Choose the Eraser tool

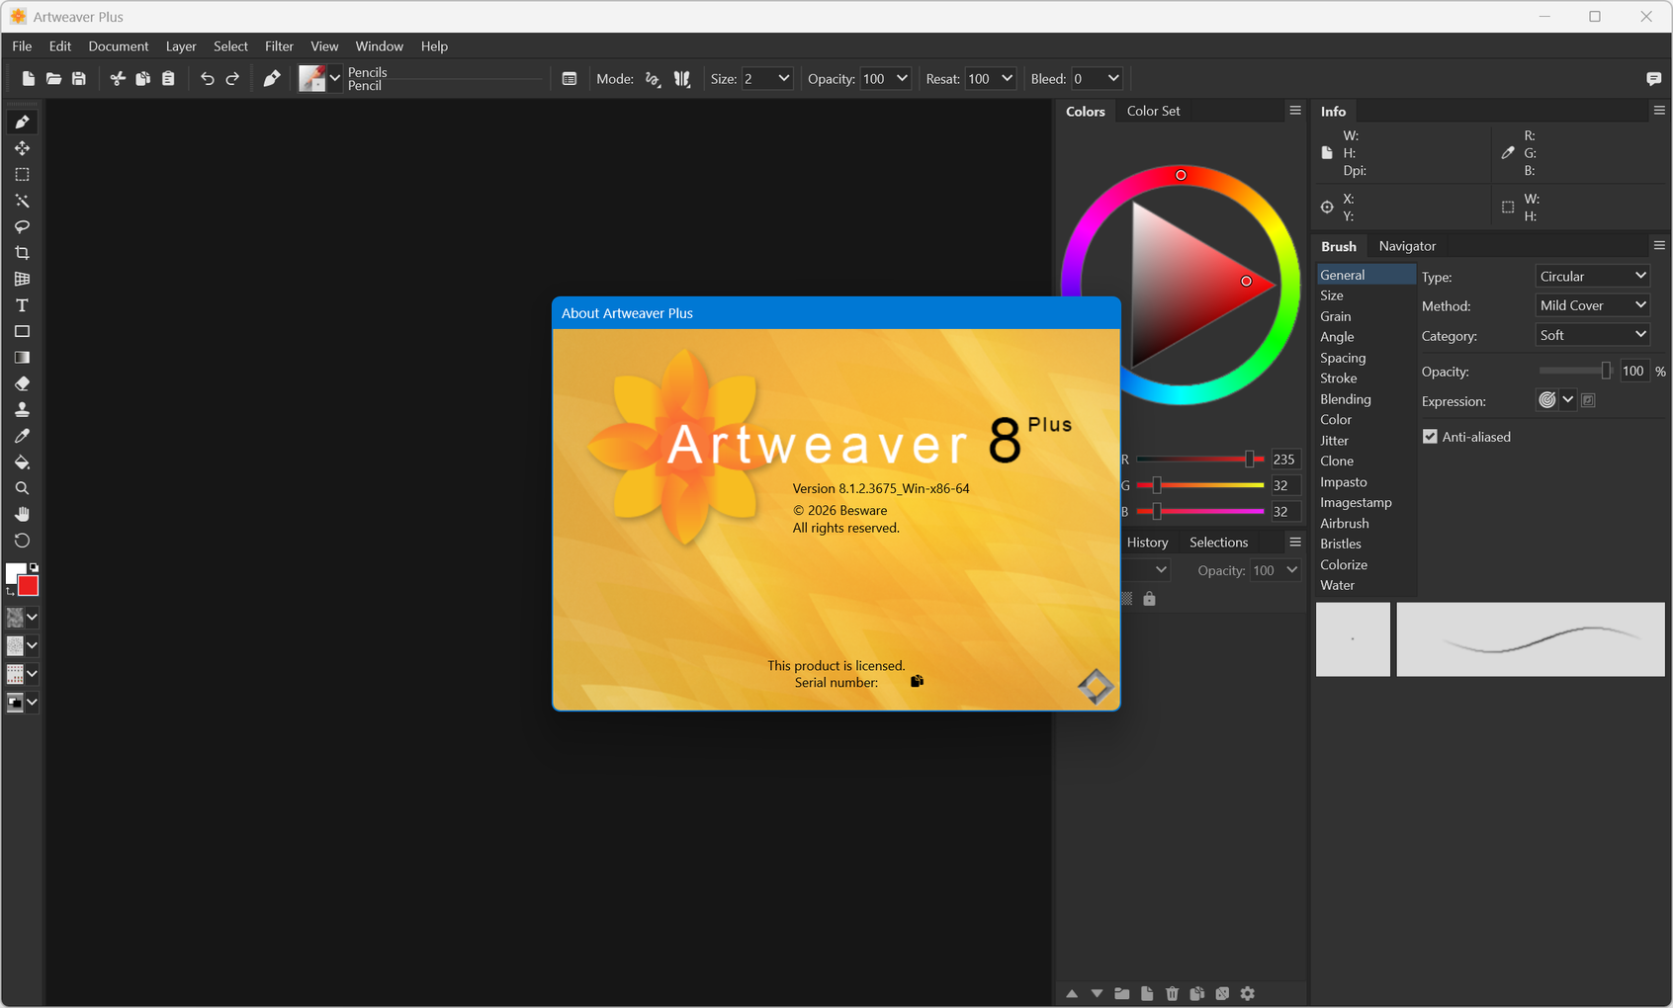(22, 383)
